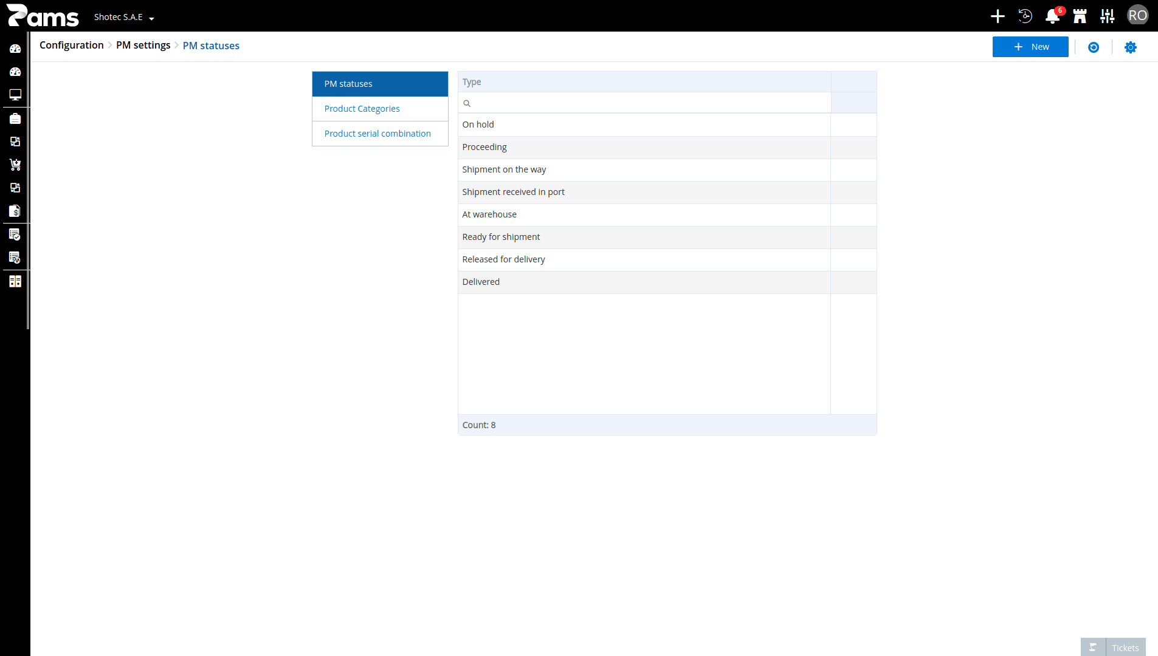
Task: Open the blue gear settings icon
Action: 1131,47
